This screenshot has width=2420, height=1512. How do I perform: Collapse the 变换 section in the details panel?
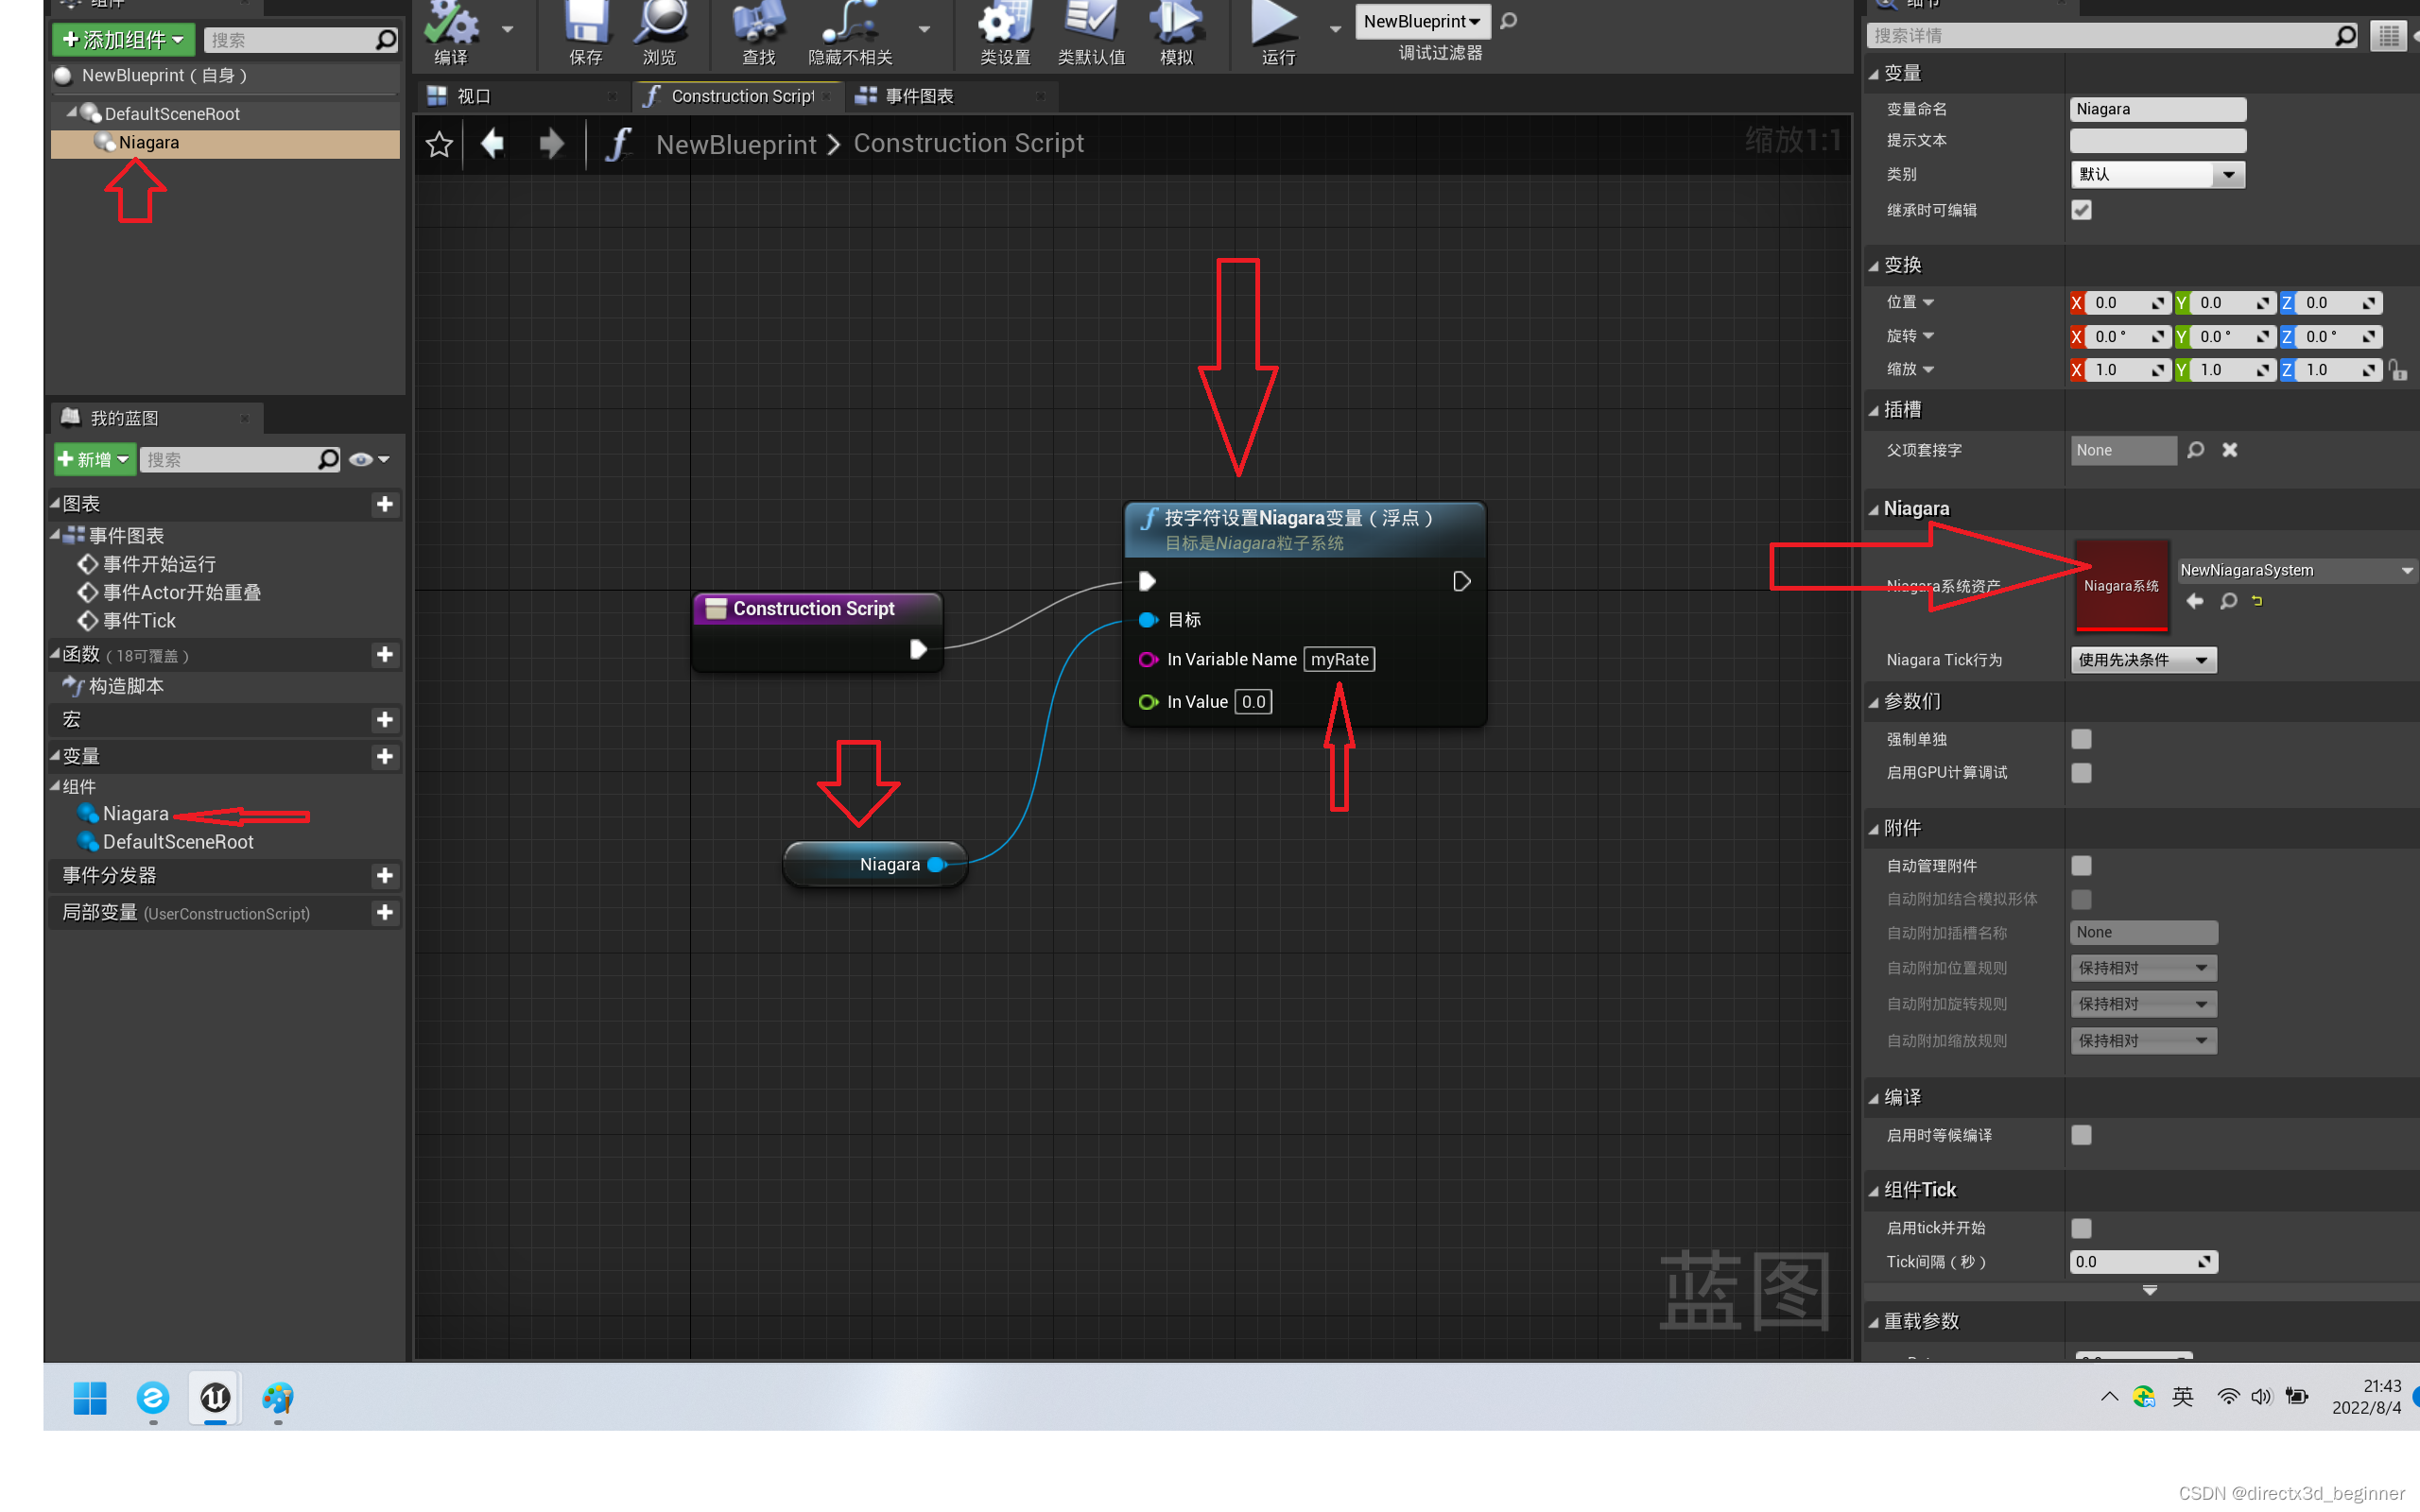point(1874,266)
